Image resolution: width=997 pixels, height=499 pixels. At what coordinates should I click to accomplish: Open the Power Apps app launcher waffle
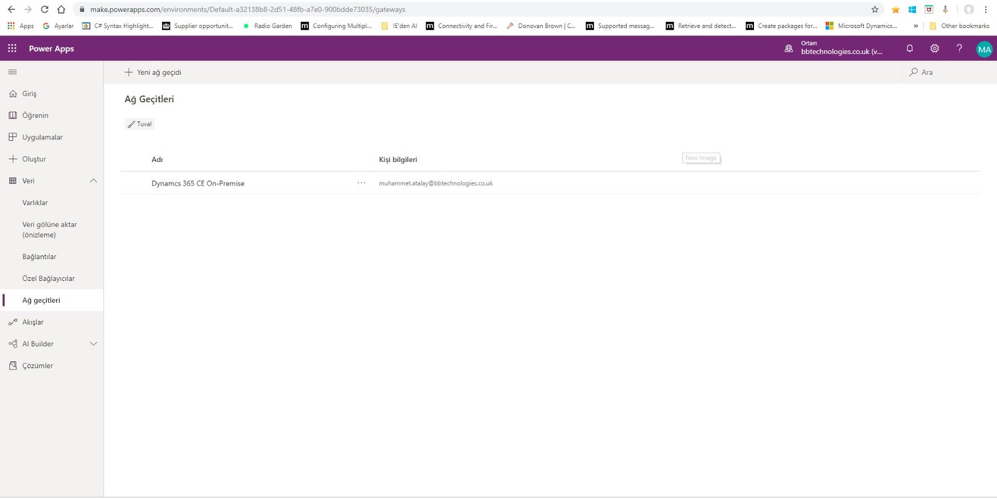coord(12,48)
